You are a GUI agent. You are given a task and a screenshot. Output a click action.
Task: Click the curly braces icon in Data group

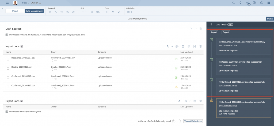pyautogui.click(x=107, y=12)
